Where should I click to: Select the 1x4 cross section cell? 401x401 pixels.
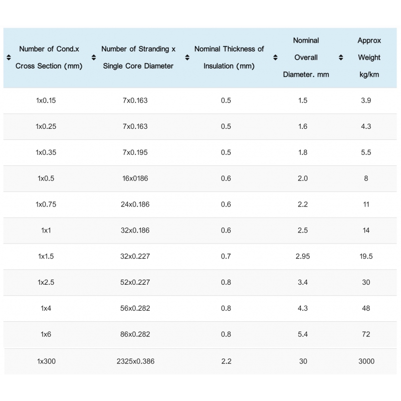click(x=46, y=308)
